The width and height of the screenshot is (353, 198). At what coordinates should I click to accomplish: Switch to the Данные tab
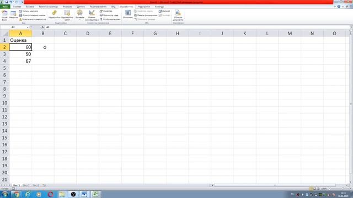click(x=81, y=7)
